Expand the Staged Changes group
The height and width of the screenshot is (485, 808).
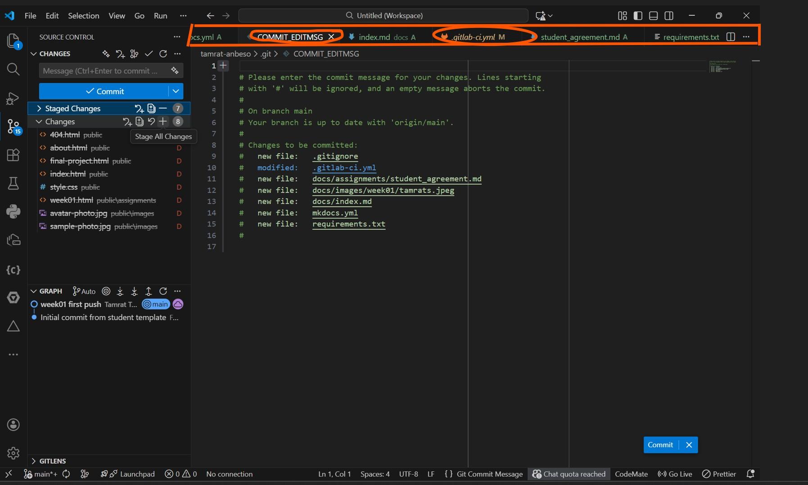(x=39, y=108)
